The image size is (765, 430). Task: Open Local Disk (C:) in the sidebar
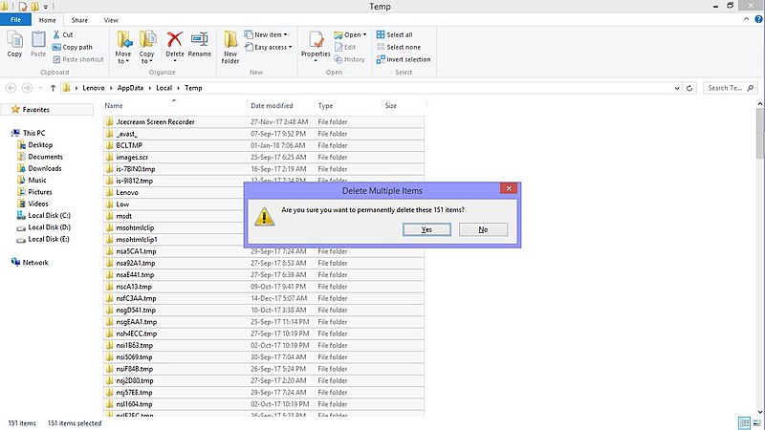49,216
